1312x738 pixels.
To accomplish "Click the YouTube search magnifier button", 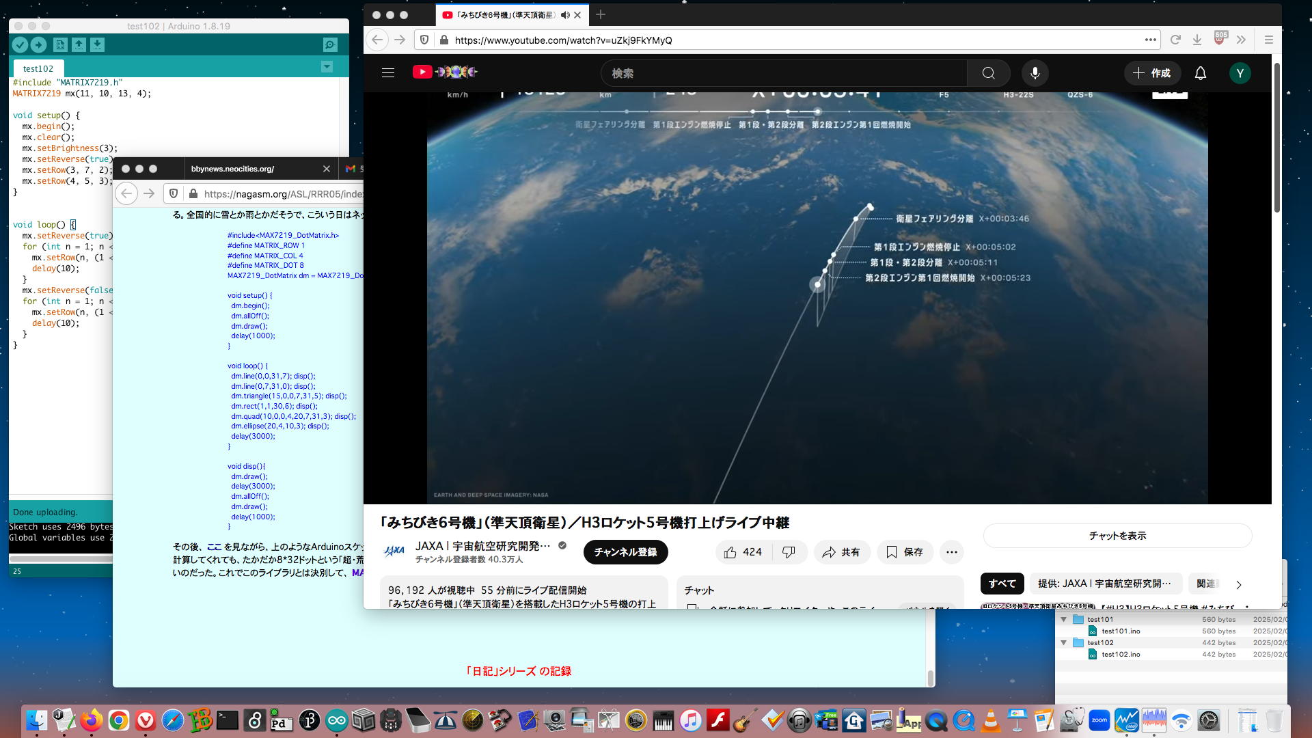I will [988, 73].
